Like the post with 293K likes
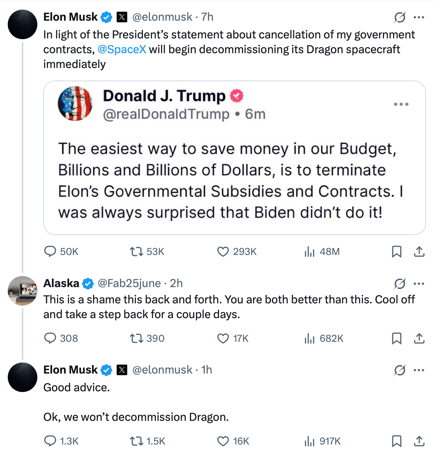The height and width of the screenshot is (453, 436). 223,252
